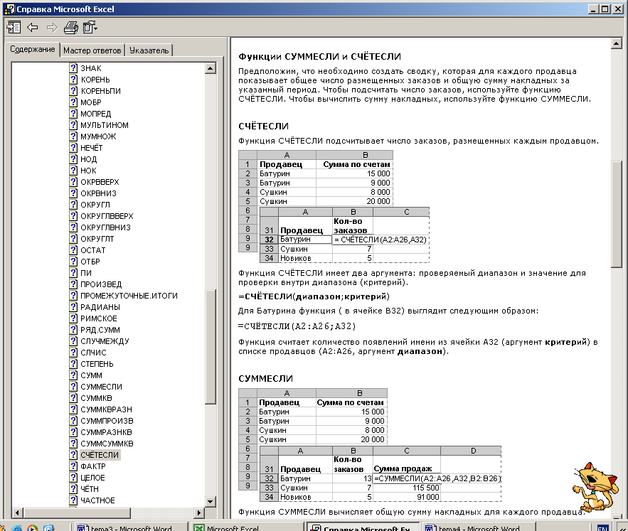Click the EN language indicator in tray
The height and width of the screenshot is (531, 628).
pos(602,527)
